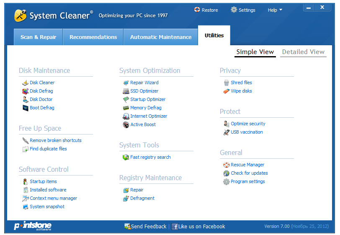
Task: Click the Optimize security icon
Action: point(227,124)
